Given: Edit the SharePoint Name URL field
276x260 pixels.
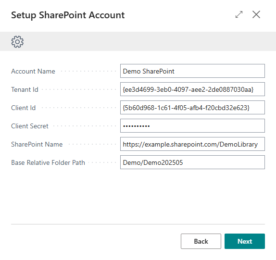Looking at the screenshot, I should click(x=192, y=144).
